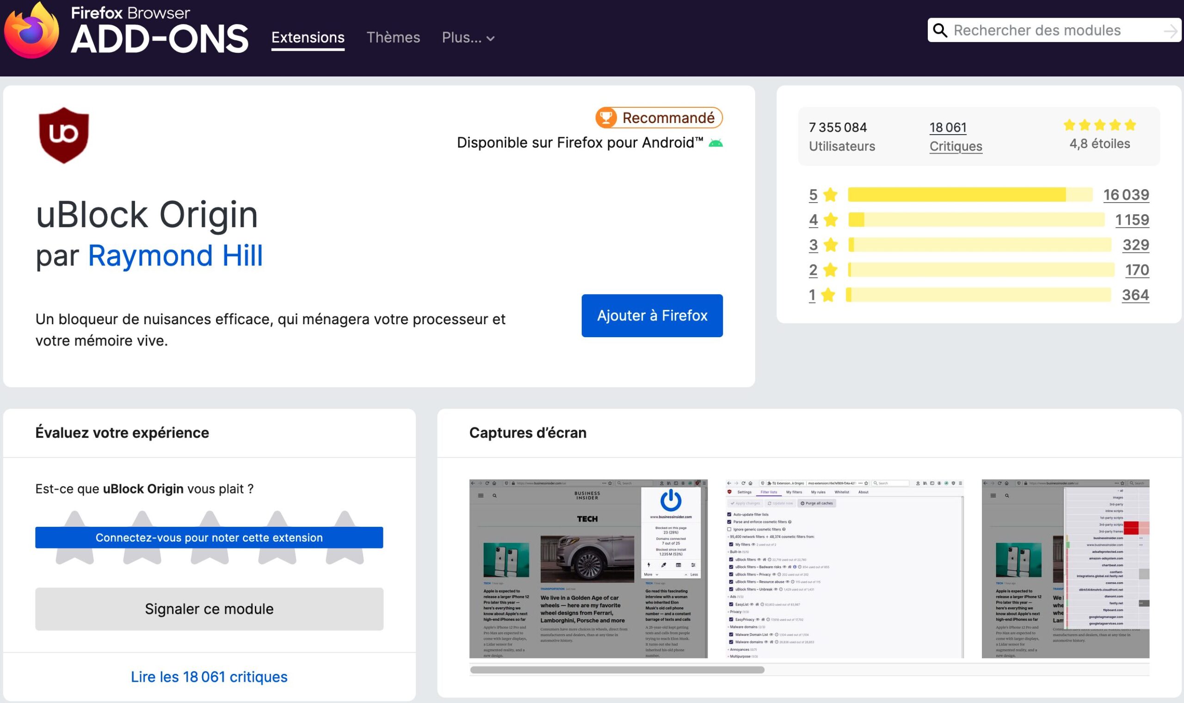This screenshot has width=1184, height=703.
Task: Open the Lire les 18 061 critiques link
Action: (210, 677)
